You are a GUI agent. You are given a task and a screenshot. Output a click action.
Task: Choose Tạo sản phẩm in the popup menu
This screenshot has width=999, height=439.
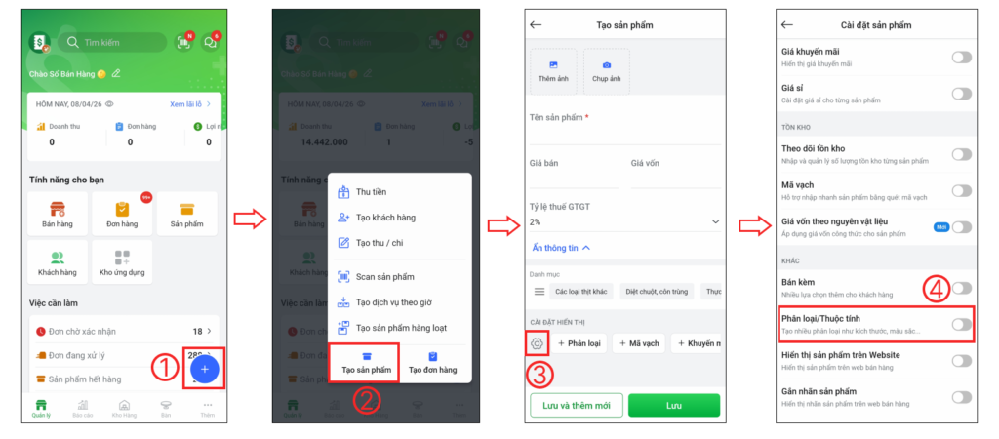pyautogui.click(x=367, y=363)
